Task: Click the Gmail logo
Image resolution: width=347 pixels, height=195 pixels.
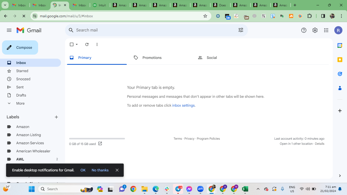Action: pyautogui.click(x=29, y=30)
